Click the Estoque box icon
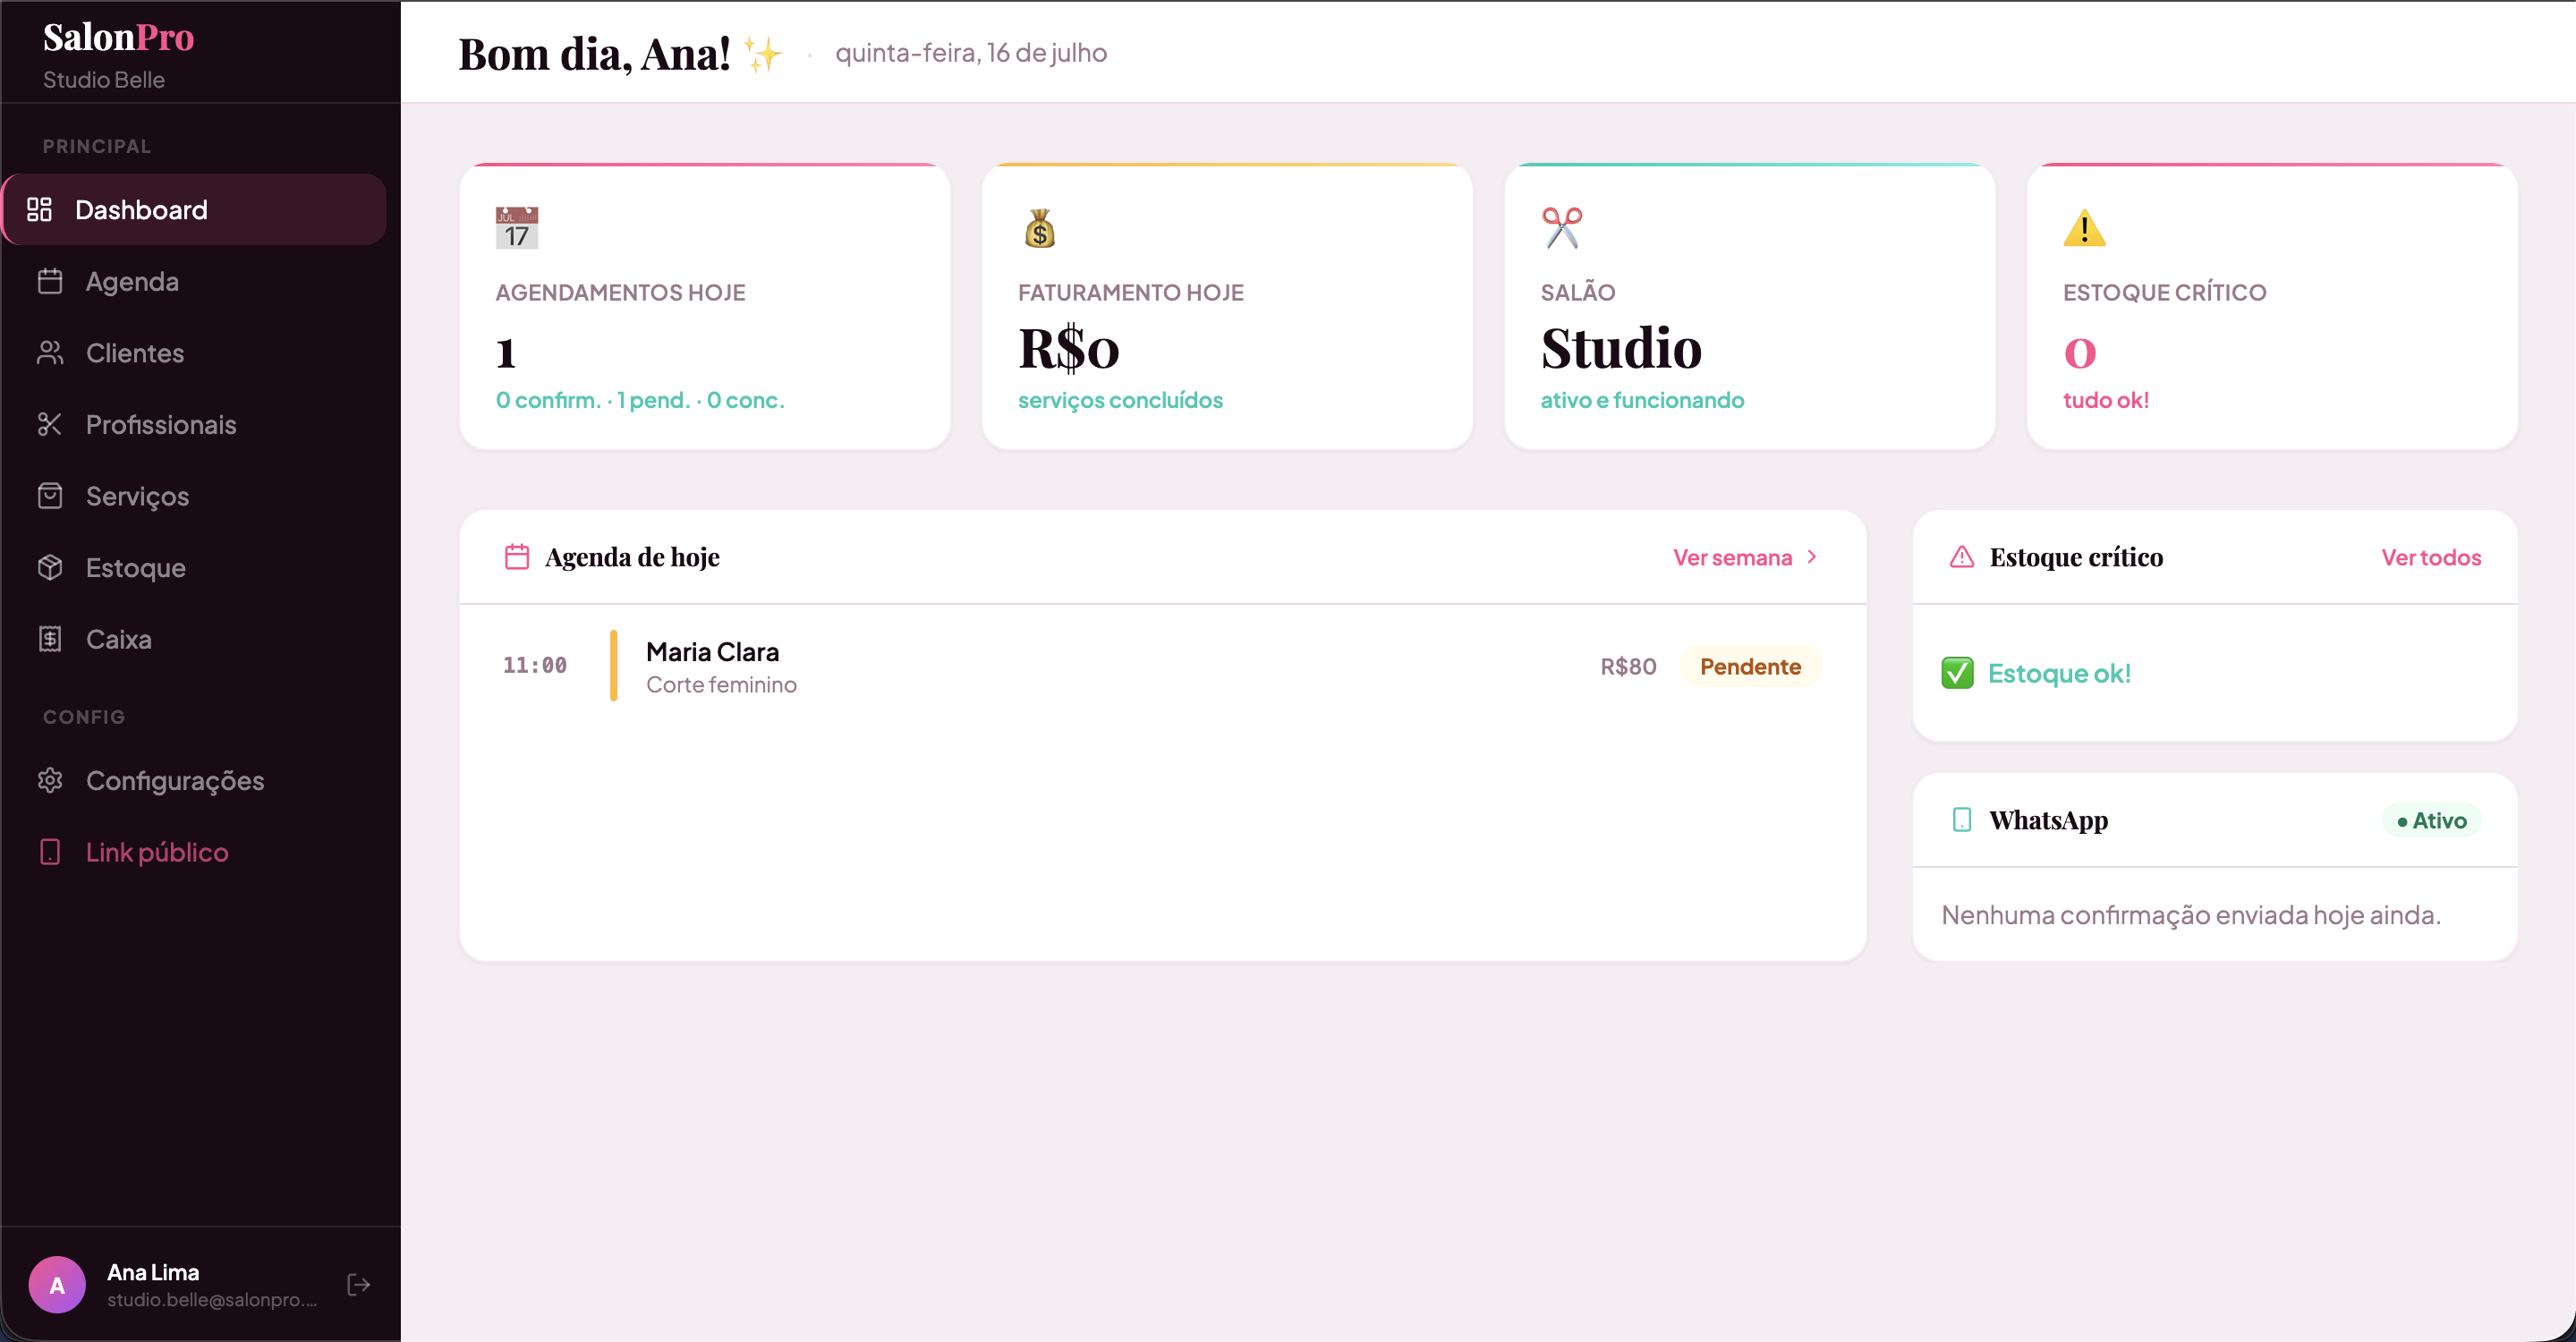This screenshot has width=2576, height=1342. pos(50,567)
